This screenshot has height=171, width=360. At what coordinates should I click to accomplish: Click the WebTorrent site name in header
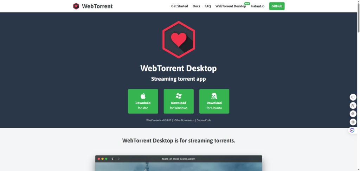pyautogui.click(x=97, y=6)
